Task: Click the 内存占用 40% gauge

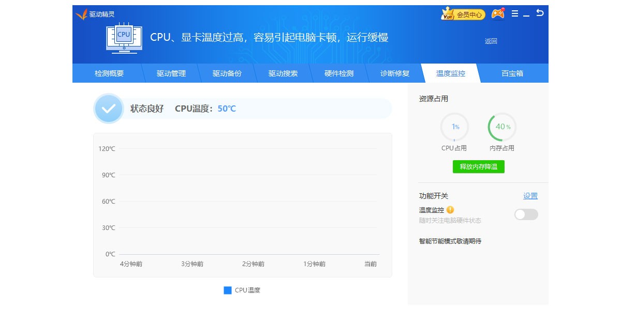Action: (x=502, y=127)
